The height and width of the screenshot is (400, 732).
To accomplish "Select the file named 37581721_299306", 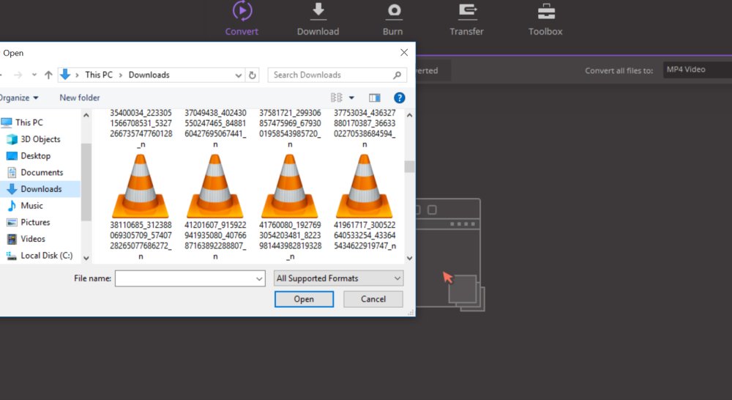I will (x=290, y=128).
